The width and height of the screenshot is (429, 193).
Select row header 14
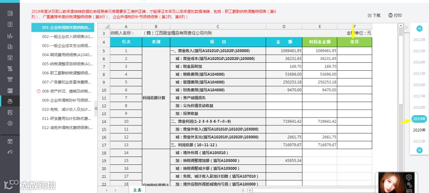(x=104, y=122)
